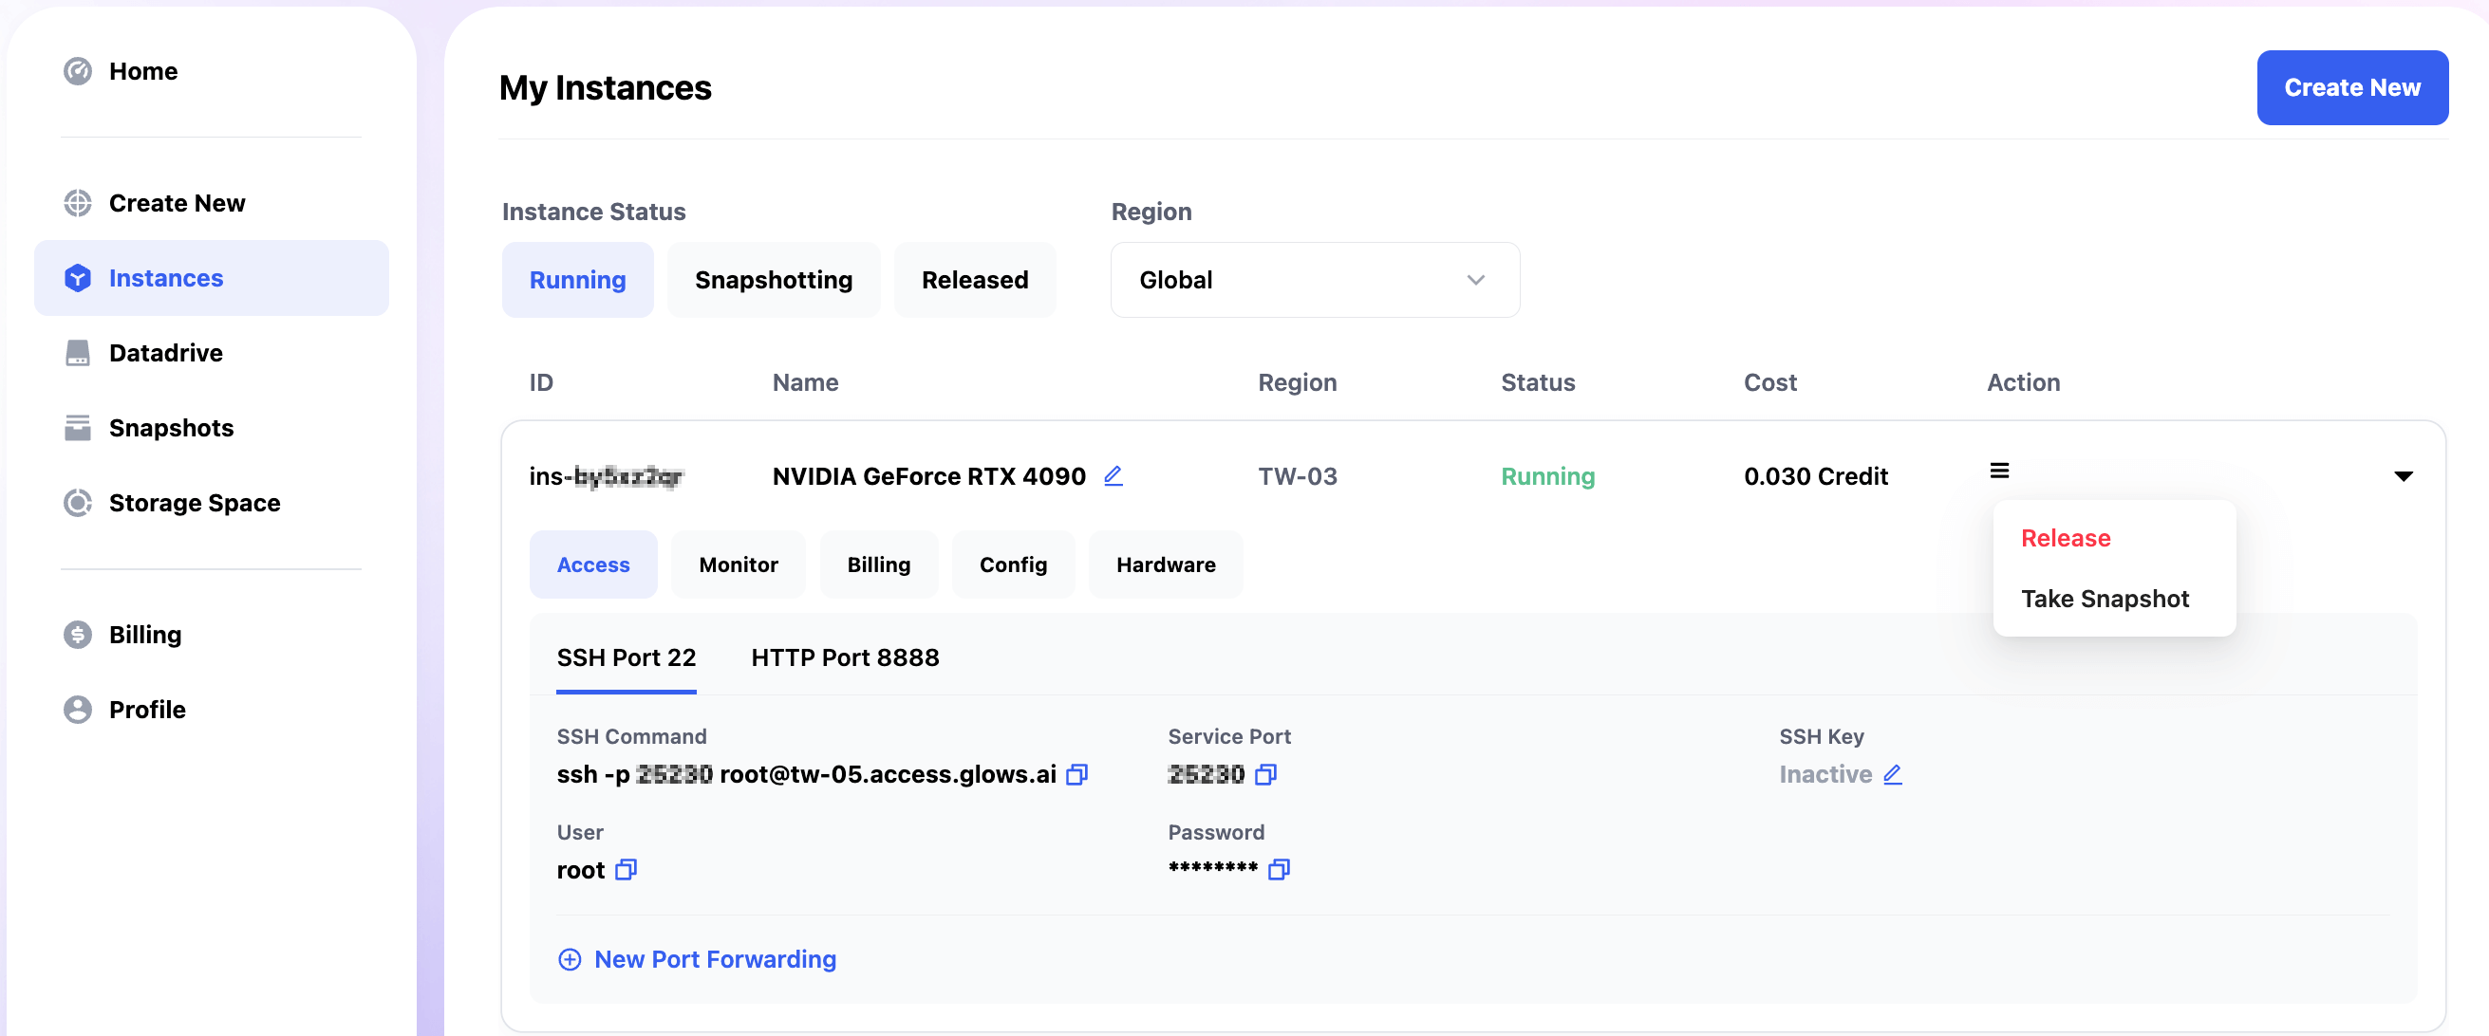This screenshot has height=1036, width=2489.
Task: Select Release in the action menu
Action: (x=2065, y=538)
